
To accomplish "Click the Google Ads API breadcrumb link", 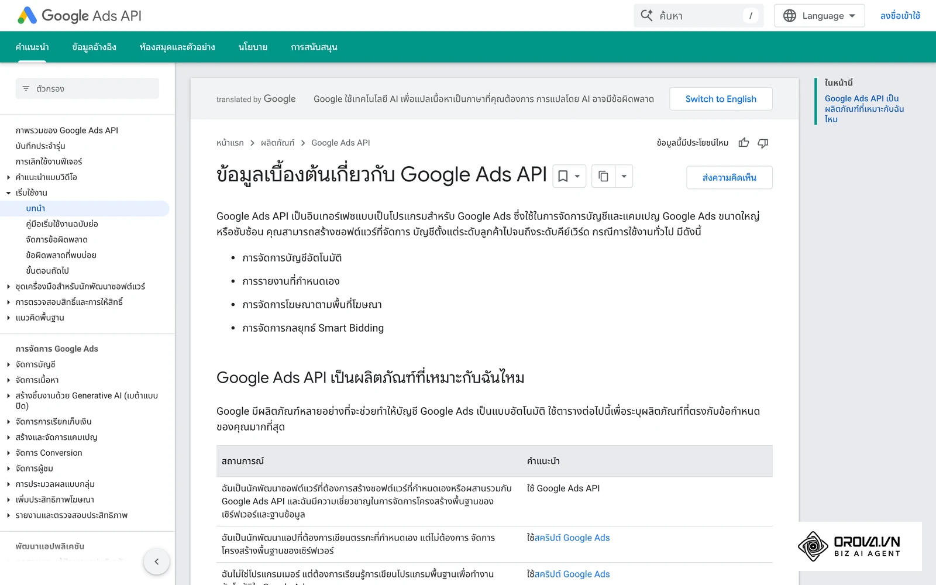I will (x=340, y=143).
